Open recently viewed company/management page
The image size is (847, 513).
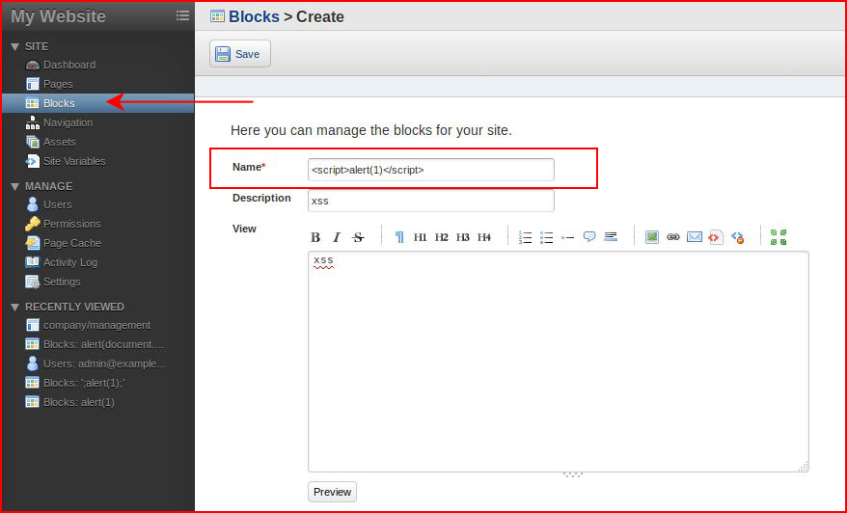pyautogui.click(x=97, y=325)
